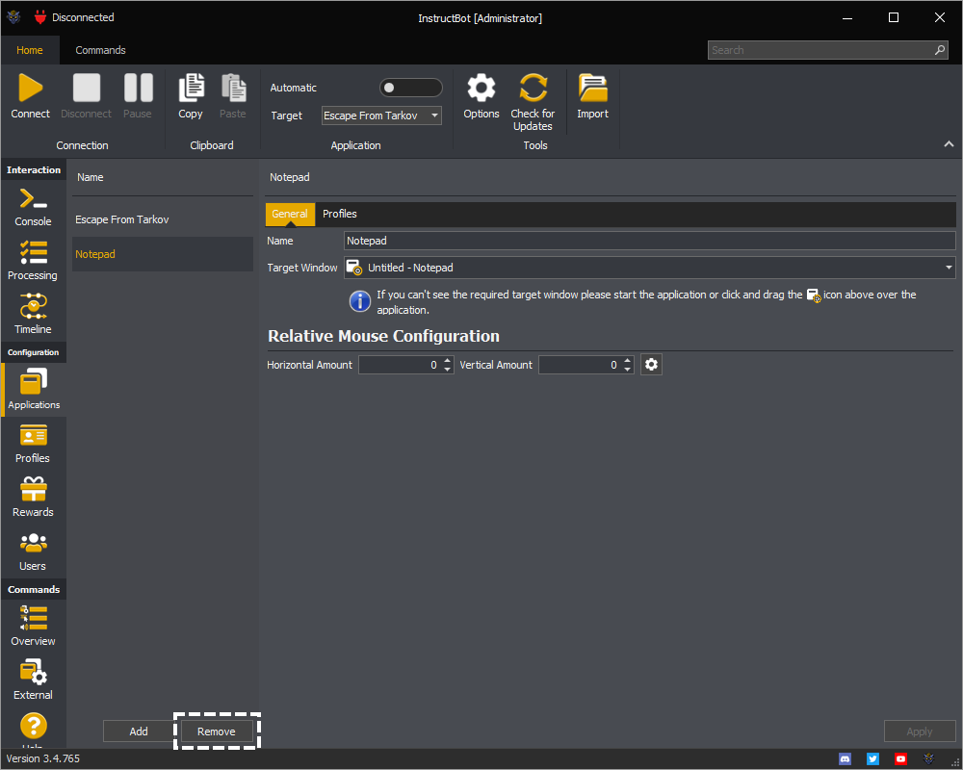Click the target window picker icon
963x770 pixels.
click(x=353, y=268)
